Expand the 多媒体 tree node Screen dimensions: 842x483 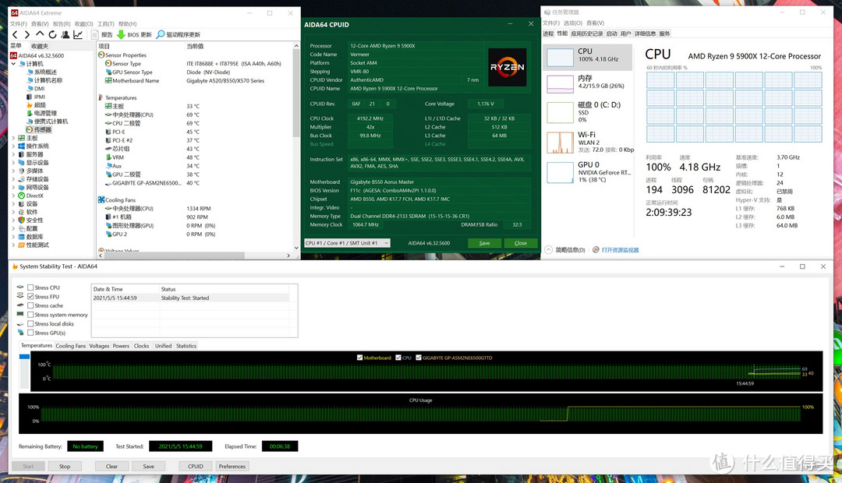coord(13,171)
